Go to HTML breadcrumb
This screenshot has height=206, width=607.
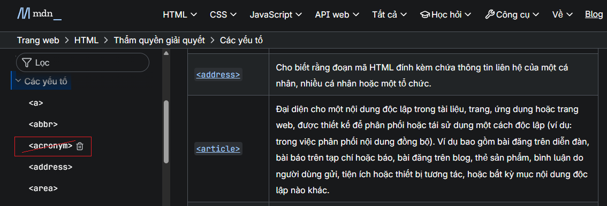point(86,40)
